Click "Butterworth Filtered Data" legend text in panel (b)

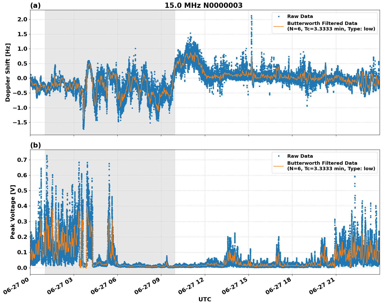click(x=322, y=163)
